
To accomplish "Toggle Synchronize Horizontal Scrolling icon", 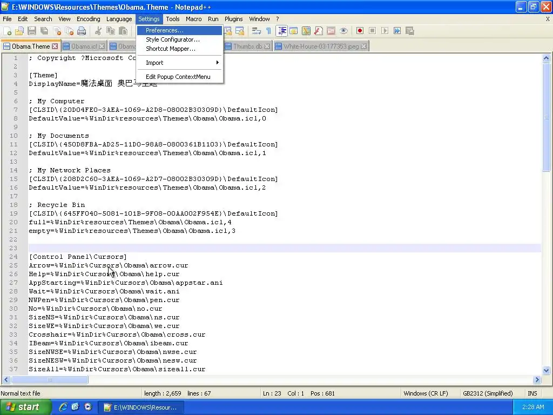I will 240,31.
